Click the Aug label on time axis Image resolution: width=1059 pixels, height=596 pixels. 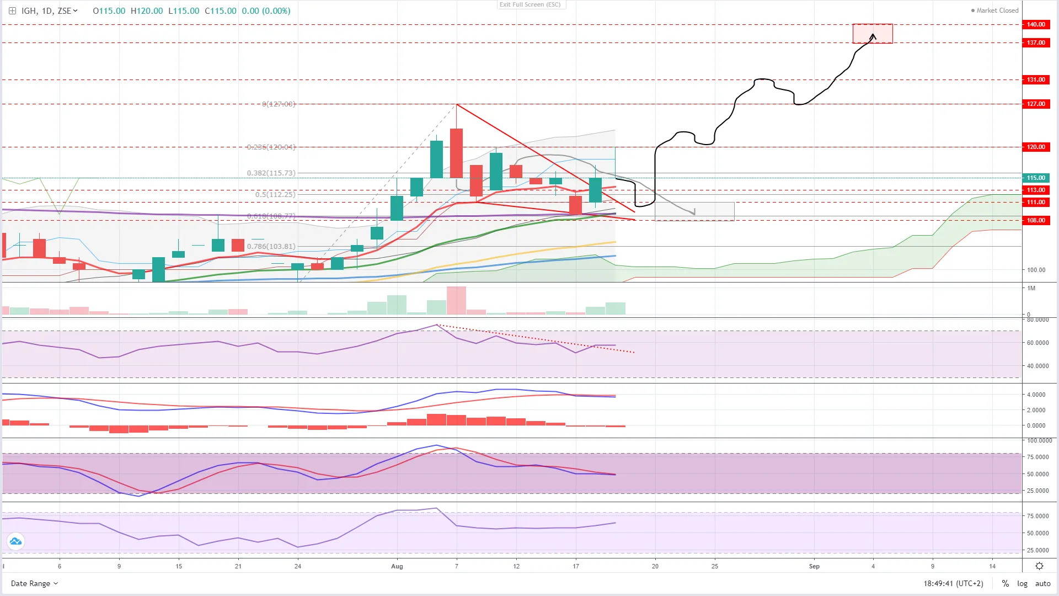point(397,566)
